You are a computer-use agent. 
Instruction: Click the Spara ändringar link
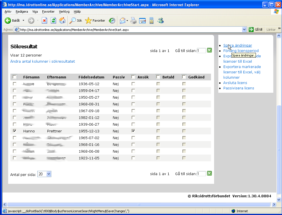click(x=238, y=45)
